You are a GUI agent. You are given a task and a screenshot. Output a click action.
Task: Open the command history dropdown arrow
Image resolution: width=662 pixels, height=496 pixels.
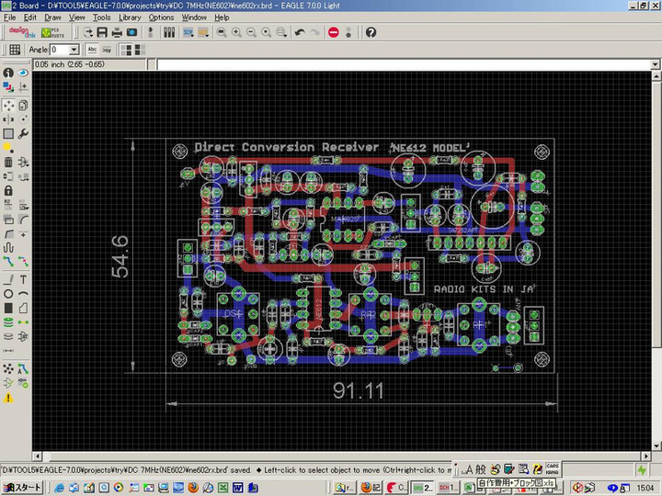click(655, 65)
